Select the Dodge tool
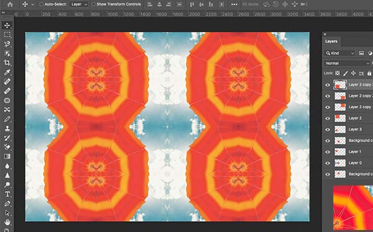 (7, 184)
